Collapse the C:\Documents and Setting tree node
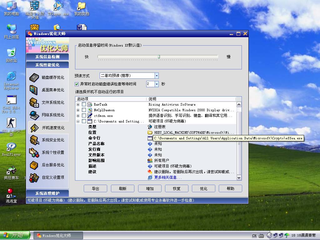 [78, 122]
